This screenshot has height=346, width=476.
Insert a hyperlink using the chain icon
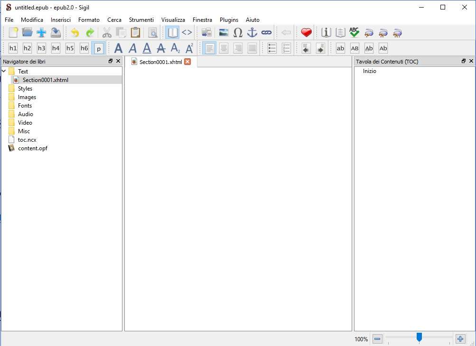coord(267,33)
